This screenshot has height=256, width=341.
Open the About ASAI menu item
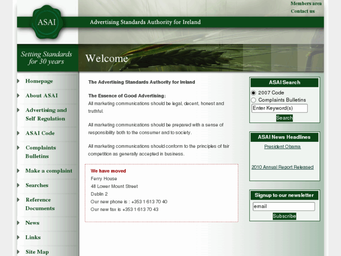(x=42, y=95)
